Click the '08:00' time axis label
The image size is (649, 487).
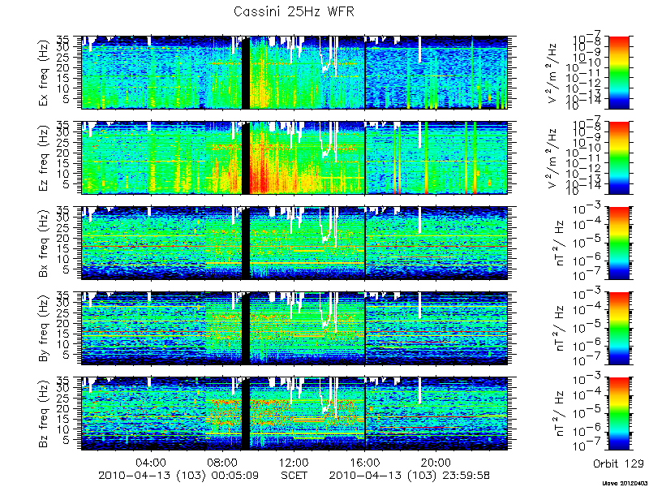tap(223, 462)
